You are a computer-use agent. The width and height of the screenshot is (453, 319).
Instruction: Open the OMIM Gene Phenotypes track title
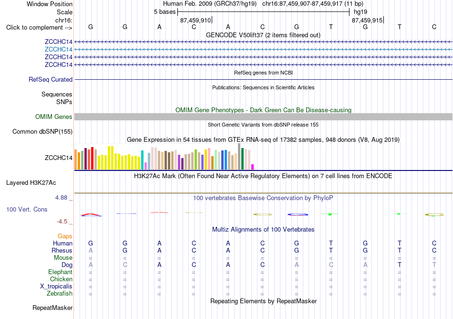pyautogui.click(x=263, y=110)
